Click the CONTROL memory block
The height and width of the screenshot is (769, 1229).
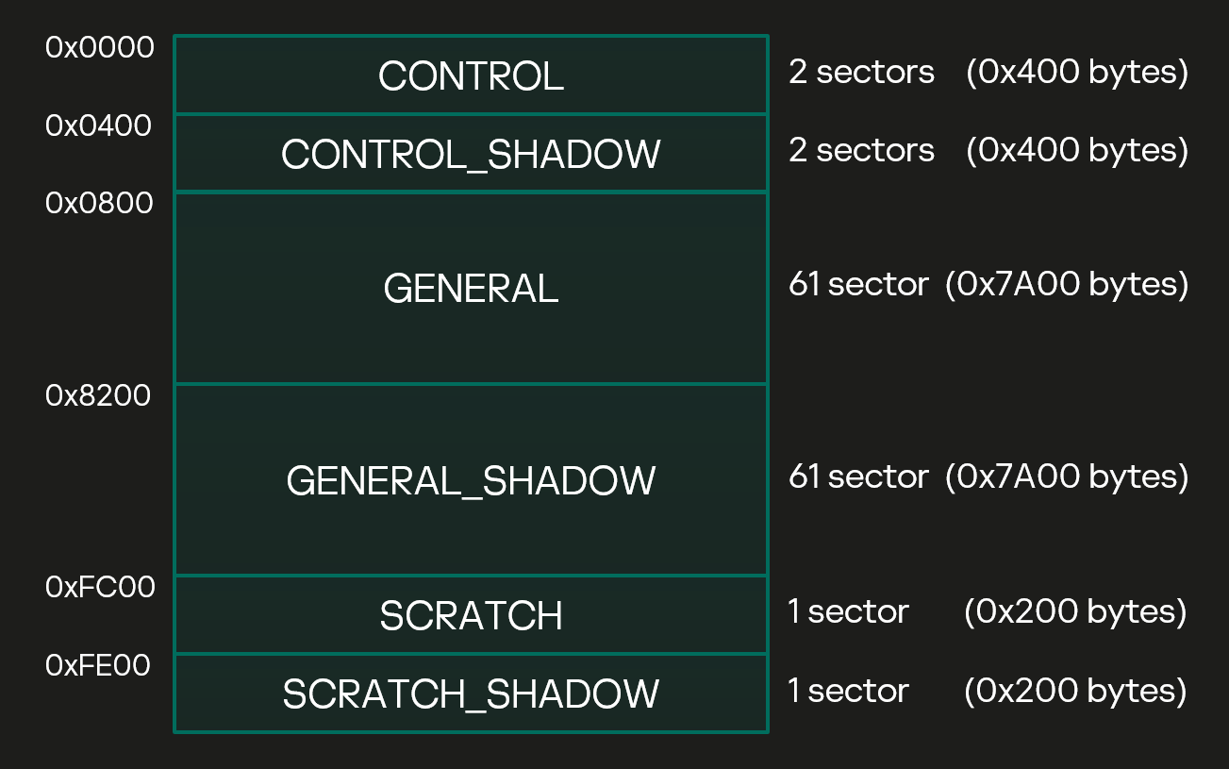tap(471, 75)
